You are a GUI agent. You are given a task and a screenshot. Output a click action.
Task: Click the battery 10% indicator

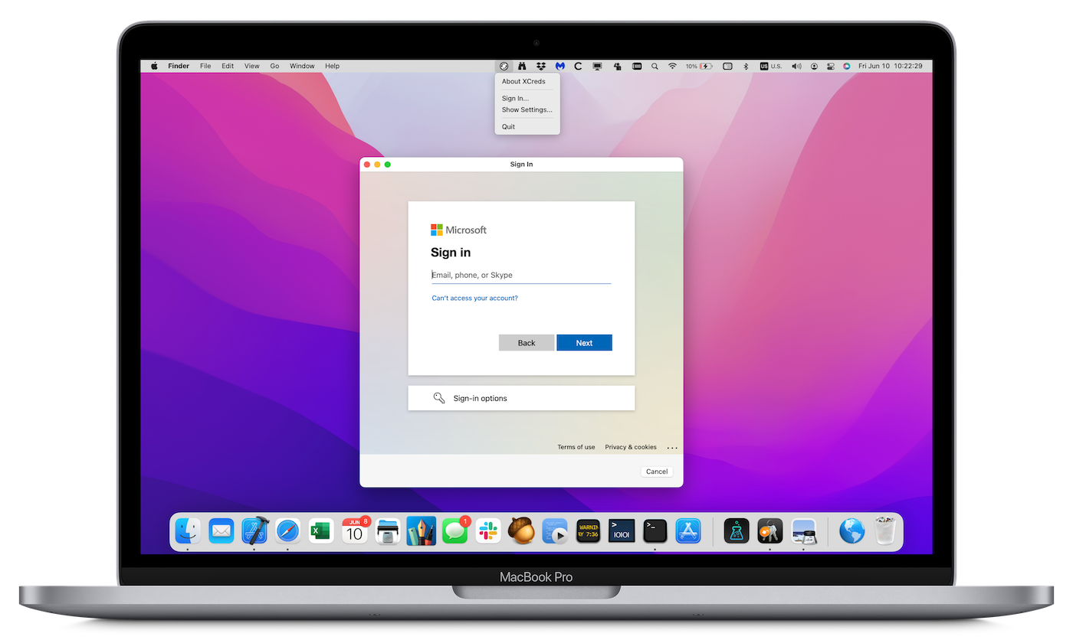point(699,67)
